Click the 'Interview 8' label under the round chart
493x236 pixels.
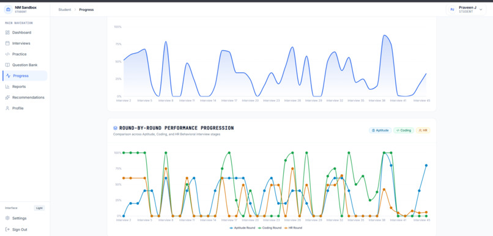click(x=166, y=220)
